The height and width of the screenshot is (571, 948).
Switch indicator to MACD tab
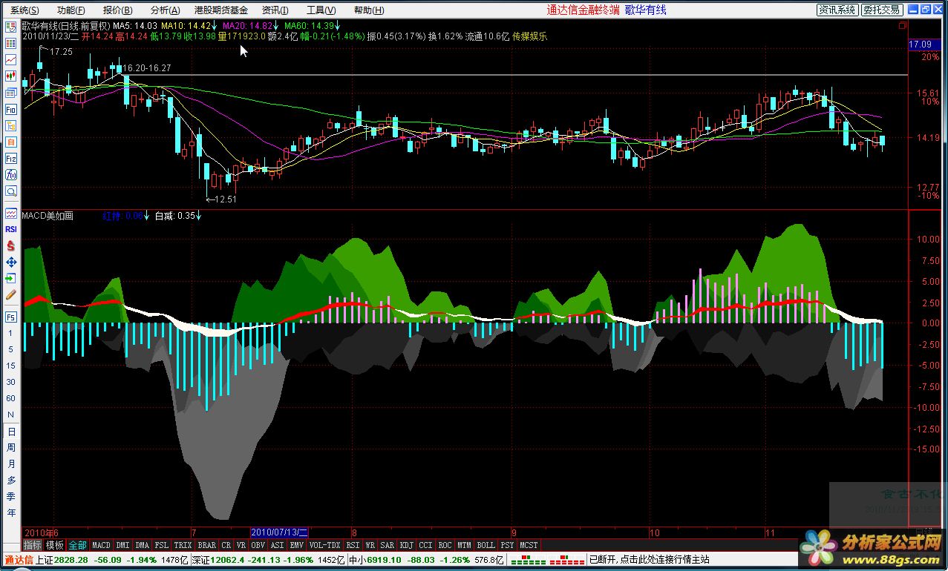(x=101, y=545)
